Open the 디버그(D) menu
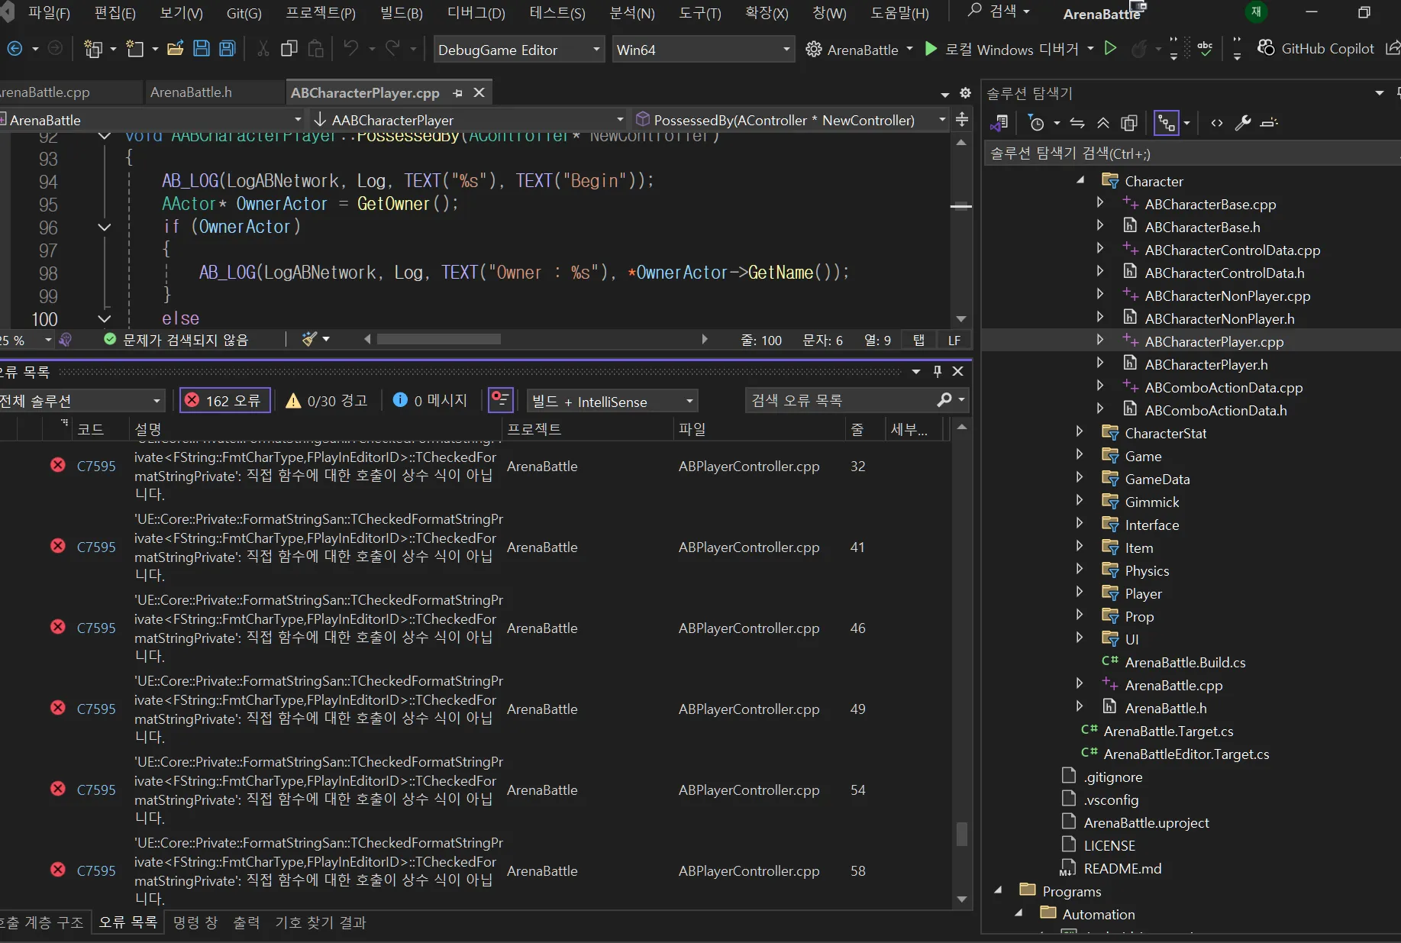 tap(476, 13)
